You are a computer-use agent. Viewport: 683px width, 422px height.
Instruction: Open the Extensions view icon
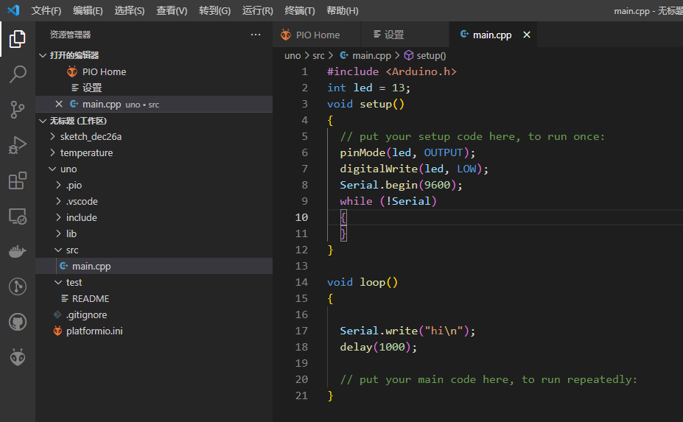click(18, 180)
